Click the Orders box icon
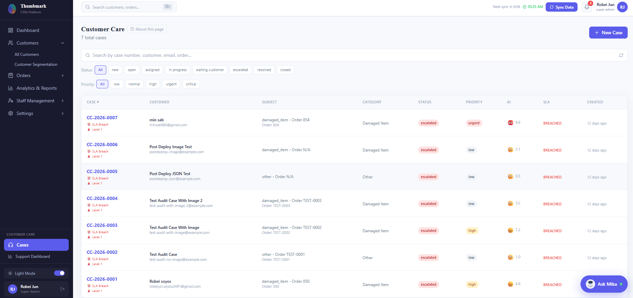The image size is (633, 298). point(11,75)
